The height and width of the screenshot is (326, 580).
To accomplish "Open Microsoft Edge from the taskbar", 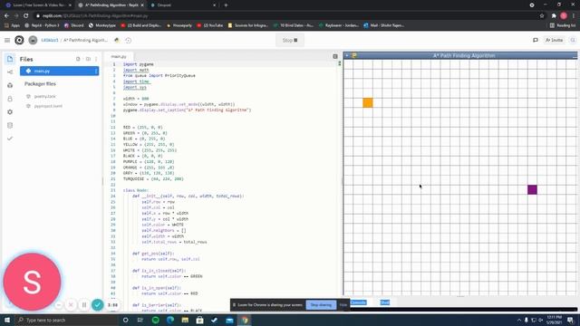I will tap(170, 320).
